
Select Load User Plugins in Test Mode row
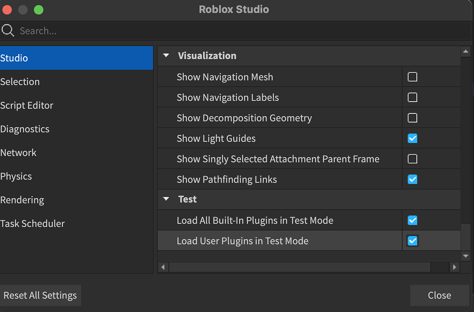(309, 241)
